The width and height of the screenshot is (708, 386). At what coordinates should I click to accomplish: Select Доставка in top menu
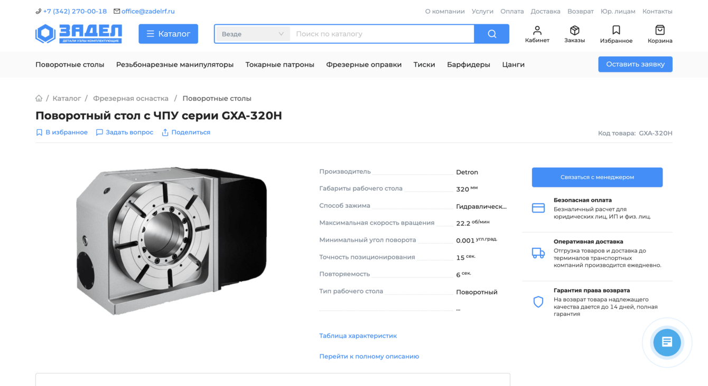tap(545, 11)
